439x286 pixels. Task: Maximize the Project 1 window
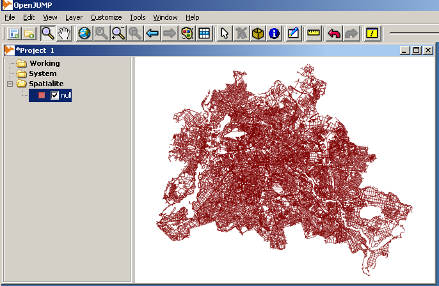point(416,50)
